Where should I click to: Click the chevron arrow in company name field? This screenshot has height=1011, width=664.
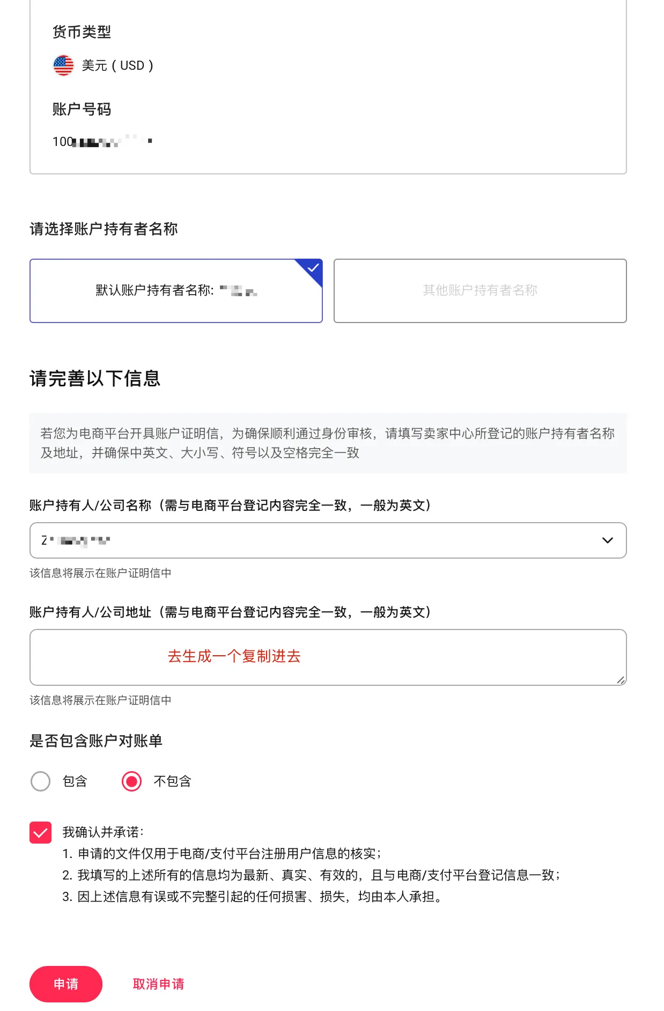607,540
